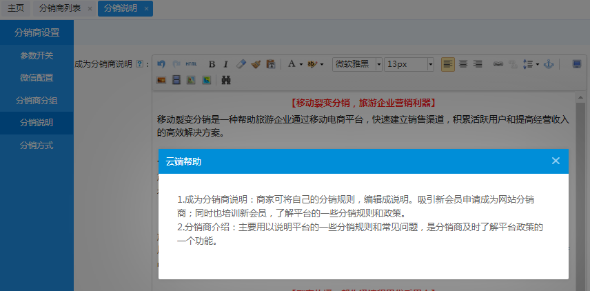Toggle left text alignment
590x291 pixels.
(x=448, y=64)
